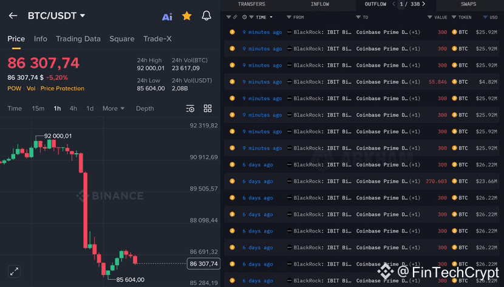The width and height of the screenshot is (504, 287).
Task: Click the clock icon in the TIME header
Action: [245, 17]
